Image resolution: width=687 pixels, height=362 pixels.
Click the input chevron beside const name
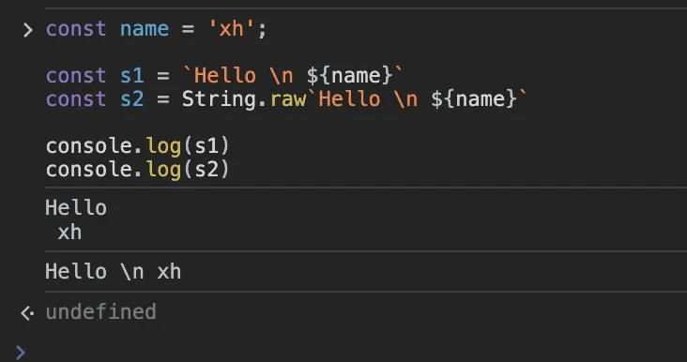pos(27,30)
